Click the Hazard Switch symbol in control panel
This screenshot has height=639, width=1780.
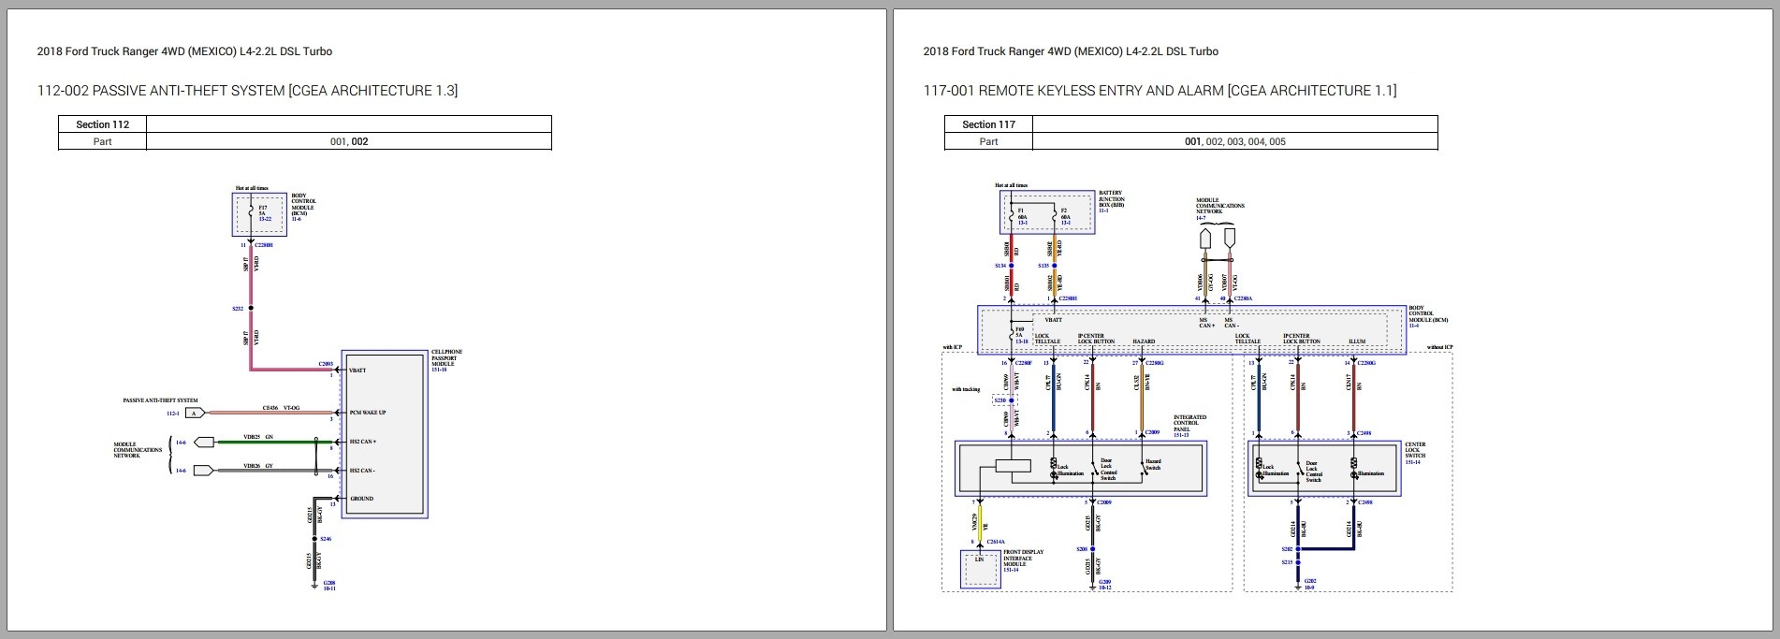pyautogui.click(x=1142, y=467)
